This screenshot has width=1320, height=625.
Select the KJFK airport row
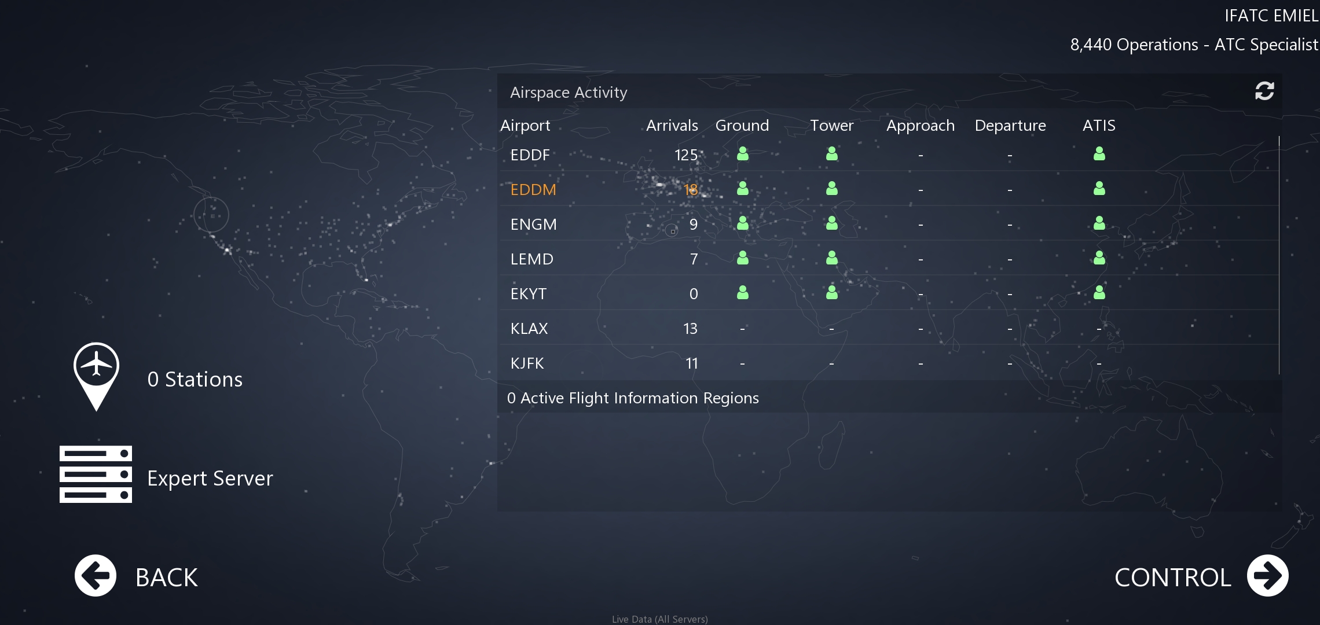[x=527, y=363]
